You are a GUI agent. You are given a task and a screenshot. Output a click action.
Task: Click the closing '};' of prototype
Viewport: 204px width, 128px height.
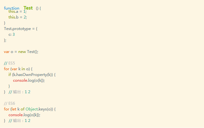[5, 40]
